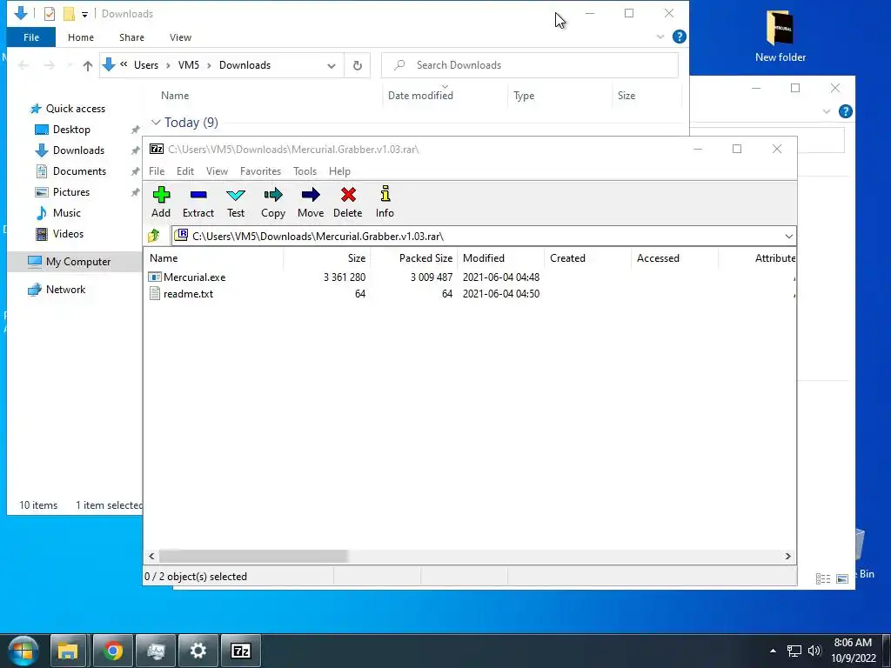This screenshot has height=668, width=891.
Task: Click the Up arrow in Downloads Explorer
Action: coord(88,65)
